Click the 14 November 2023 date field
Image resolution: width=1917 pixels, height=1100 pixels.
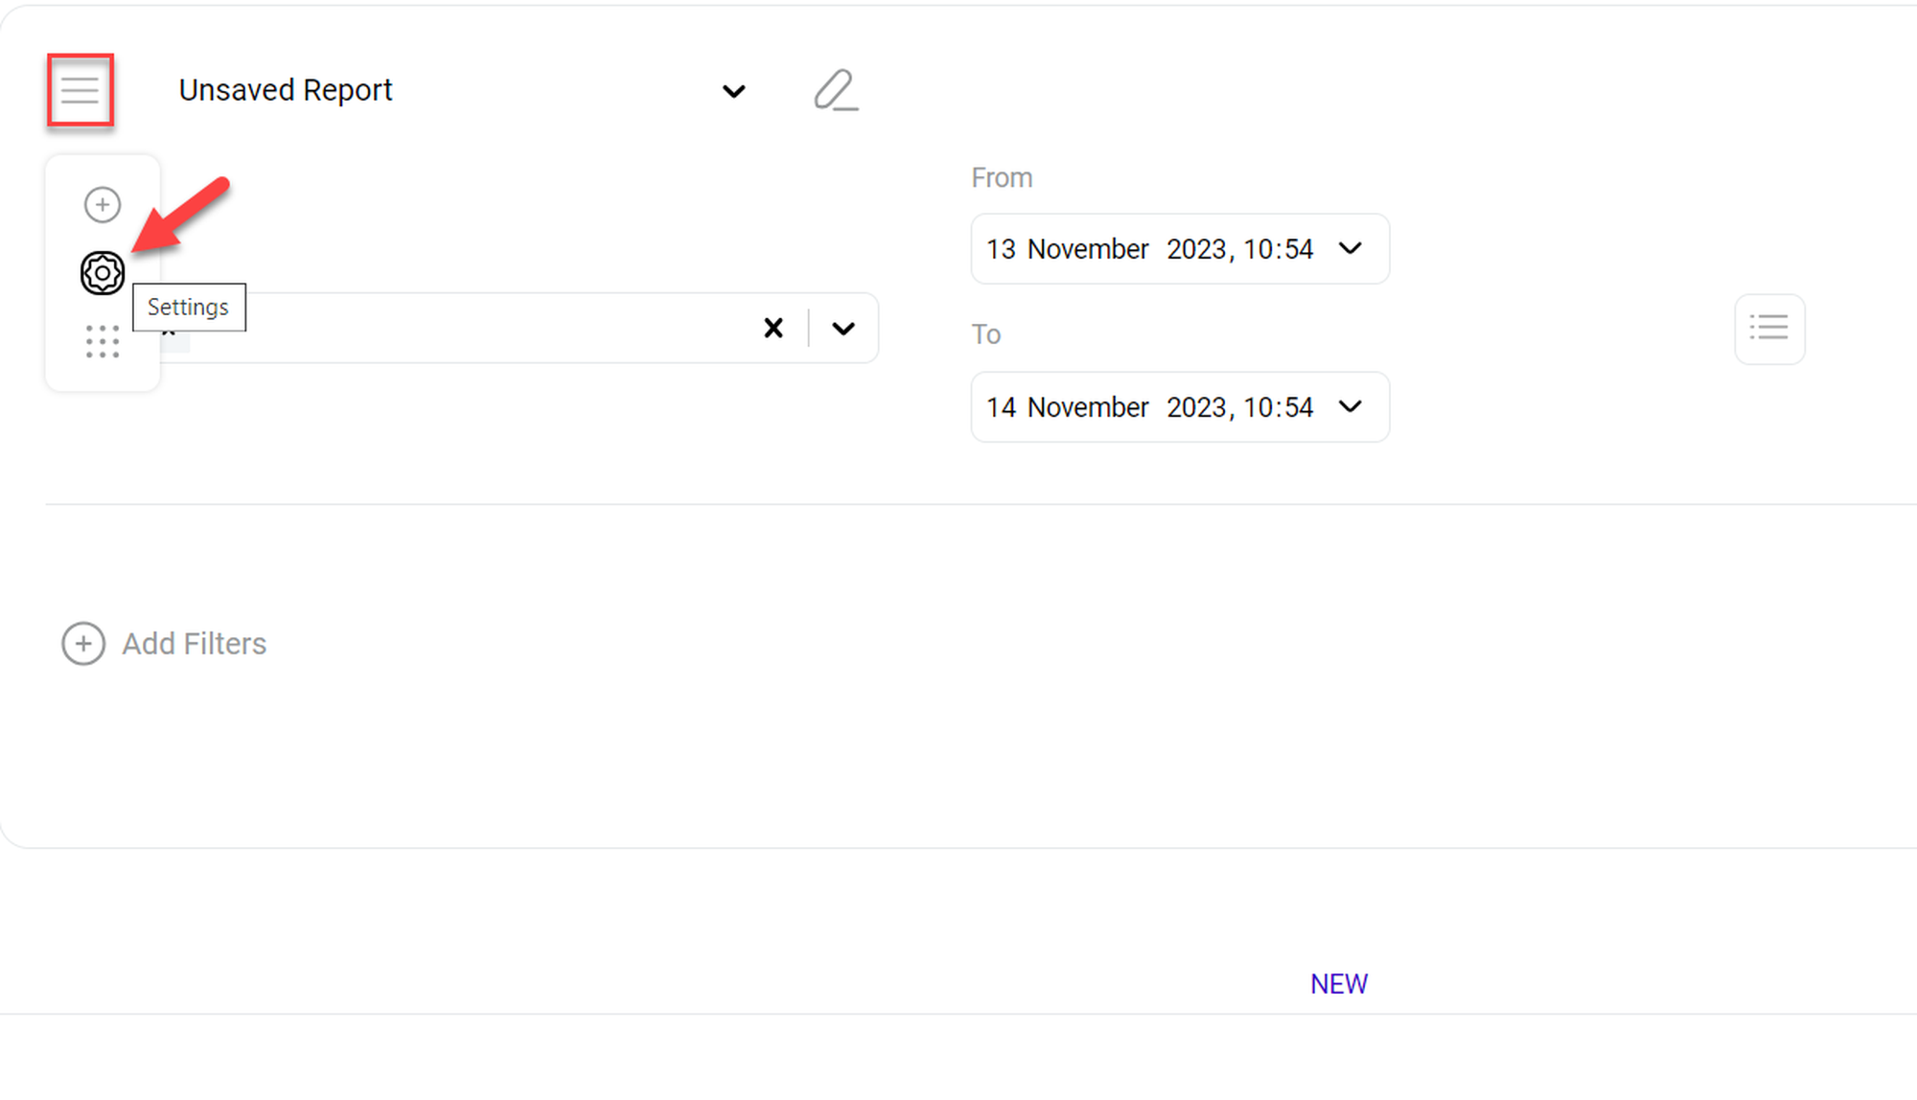(x=1148, y=407)
